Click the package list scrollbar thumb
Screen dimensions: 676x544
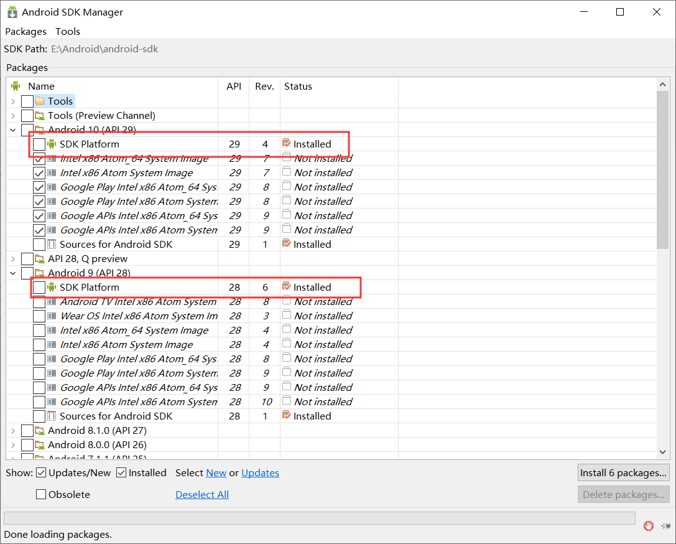[663, 170]
